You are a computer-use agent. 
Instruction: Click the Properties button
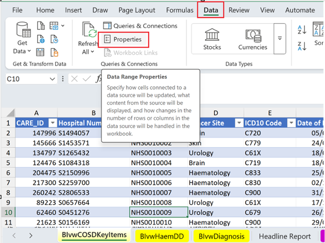123,39
